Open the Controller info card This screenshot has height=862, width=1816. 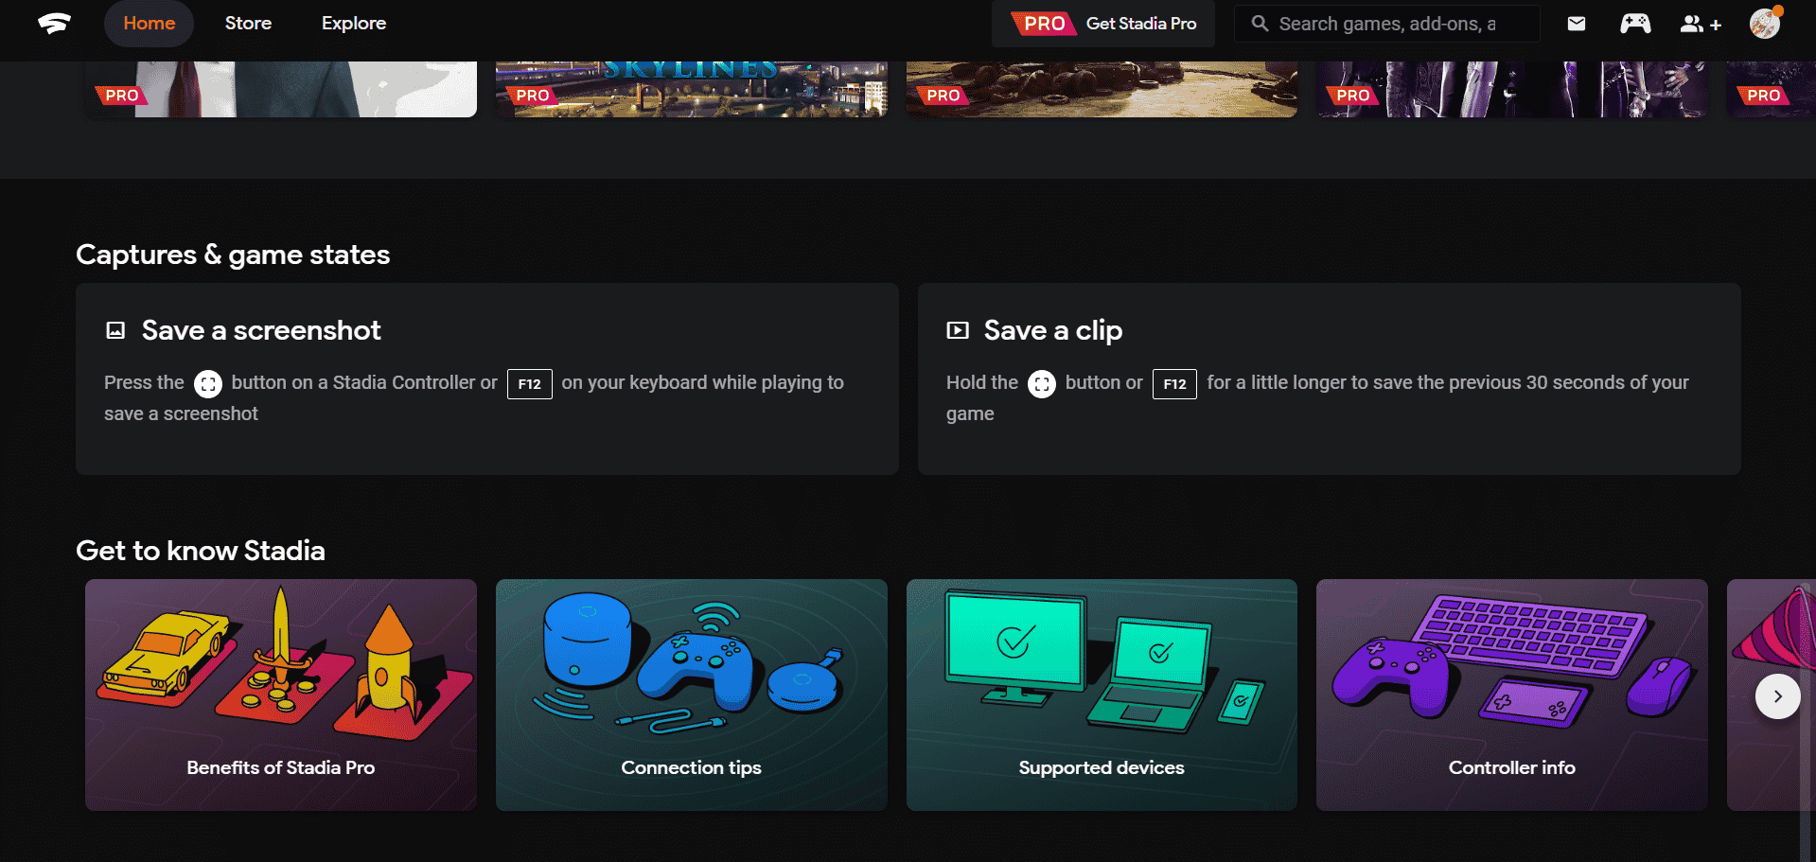[1511, 695]
